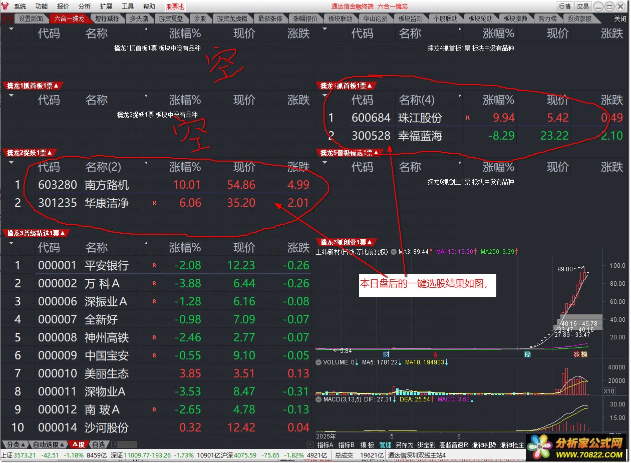Open the 工具 menu
The width and height of the screenshot is (631, 463).
coord(128,7)
